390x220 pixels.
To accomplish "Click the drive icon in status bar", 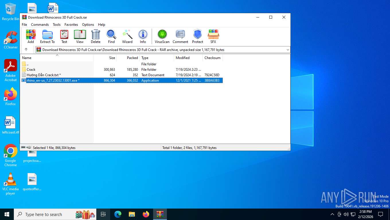I will click(23, 148).
